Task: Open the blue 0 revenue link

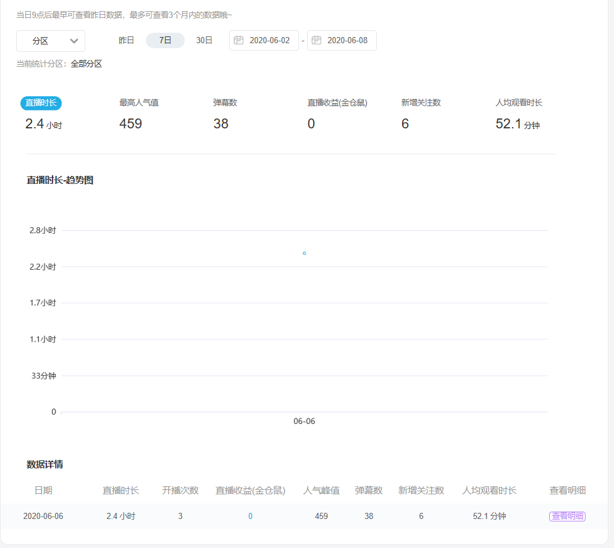Action: pyautogui.click(x=250, y=516)
